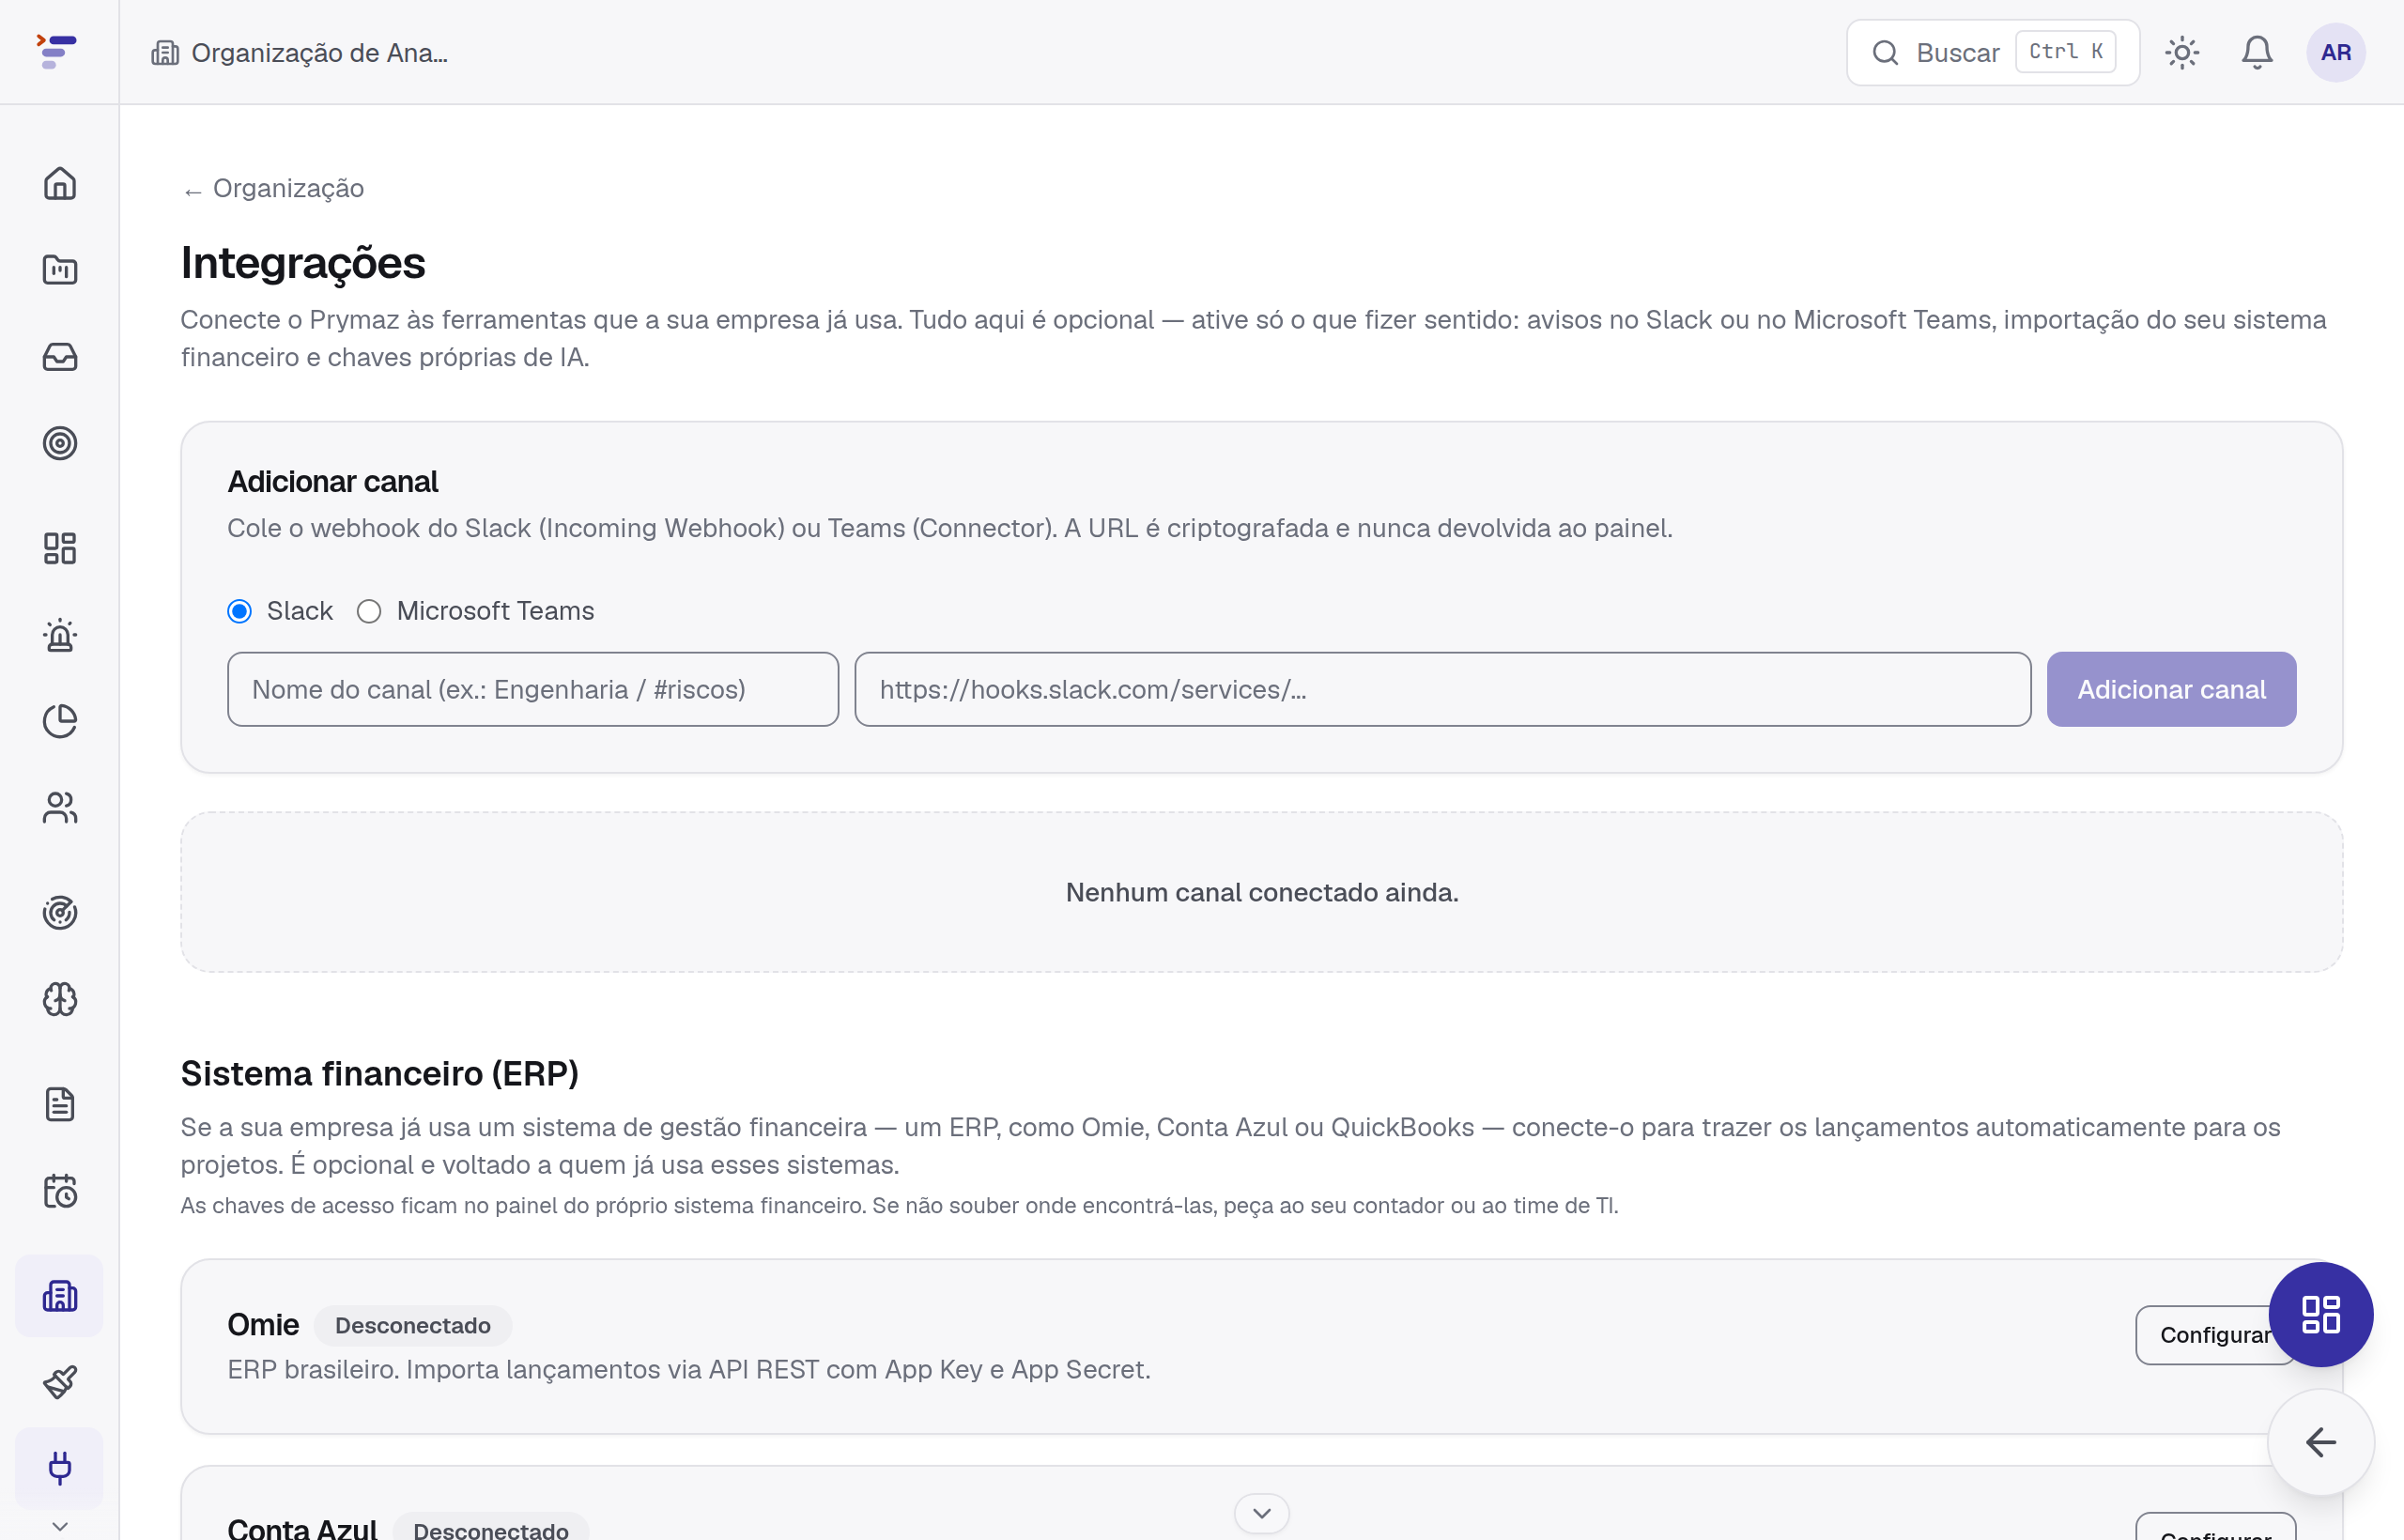Open the people team icon in sidebar

tap(60, 808)
